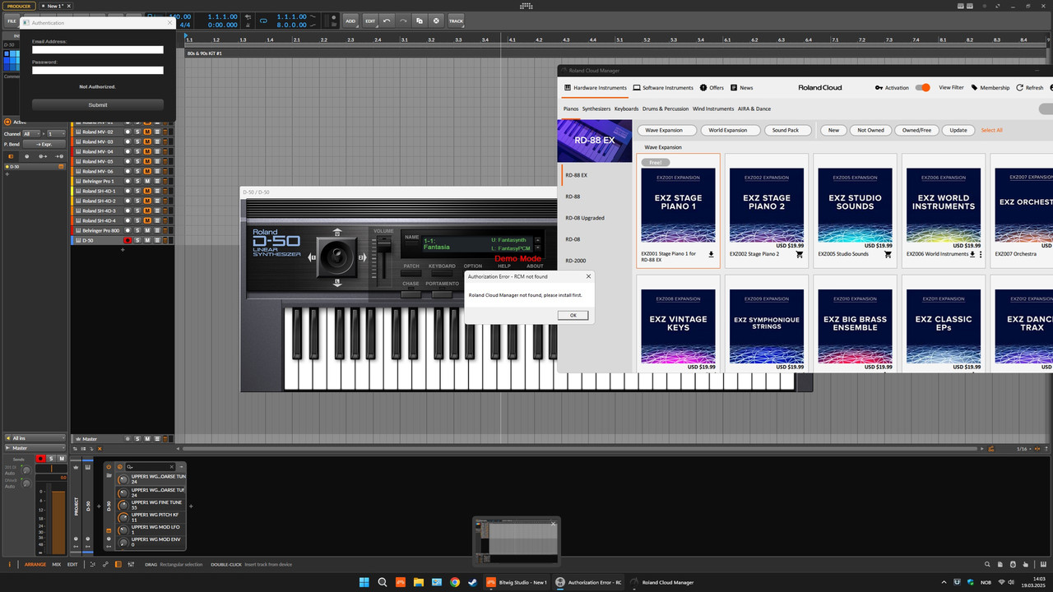The image size is (1053, 592).
Task: Open Windows Start menu
Action: tap(364, 582)
